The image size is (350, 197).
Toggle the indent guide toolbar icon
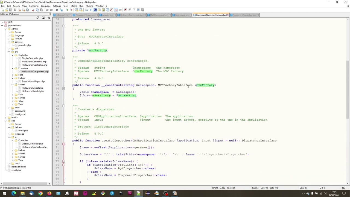click(x=95, y=10)
